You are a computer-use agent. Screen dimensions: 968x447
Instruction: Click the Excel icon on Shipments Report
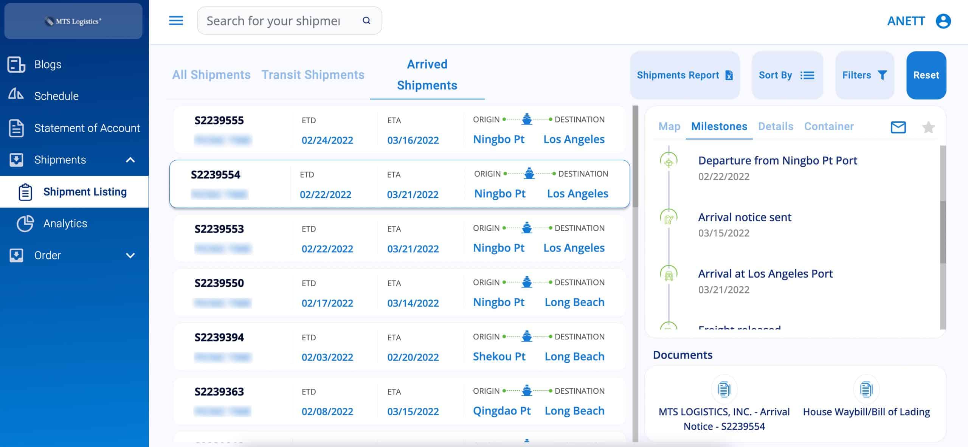(x=729, y=75)
